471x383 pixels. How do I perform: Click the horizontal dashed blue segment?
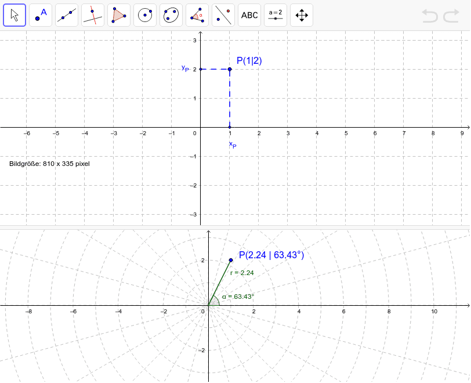(215, 69)
